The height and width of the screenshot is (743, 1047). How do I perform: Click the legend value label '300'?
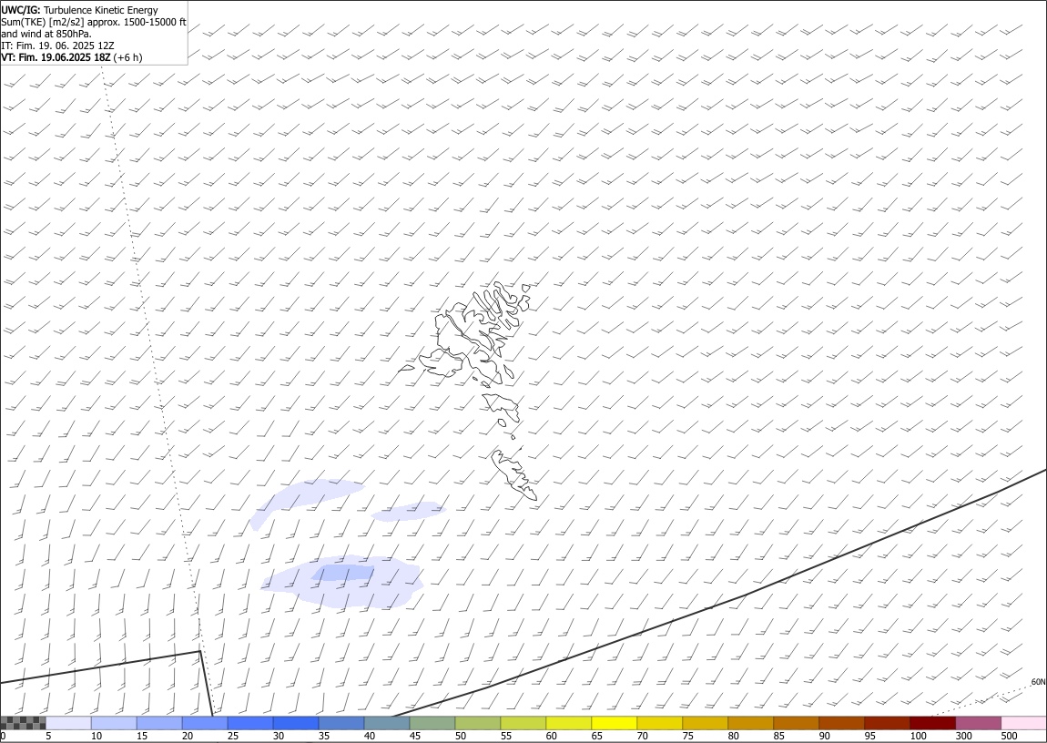963,736
